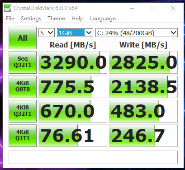Close the CrystalDiskMark window
Viewport: 185px width, 170px height.
coord(173,8)
